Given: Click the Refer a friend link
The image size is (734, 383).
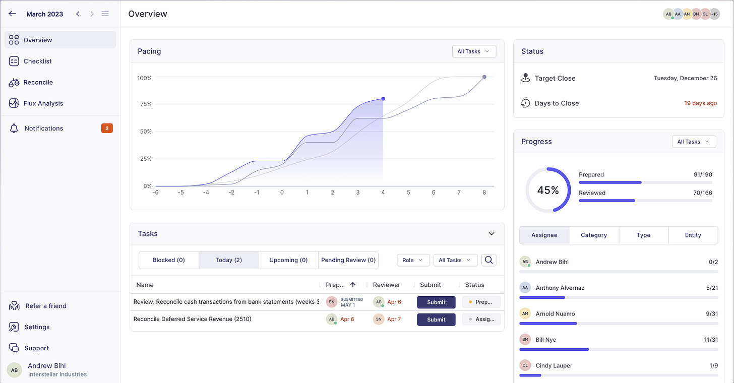Looking at the screenshot, I should pos(47,305).
